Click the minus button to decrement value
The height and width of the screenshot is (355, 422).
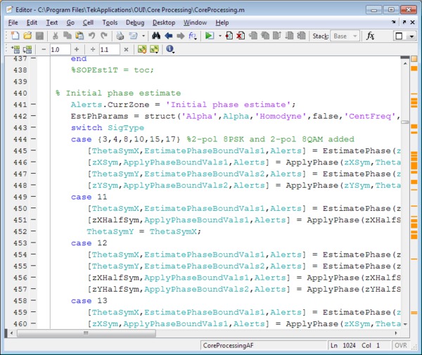[x=44, y=50]
